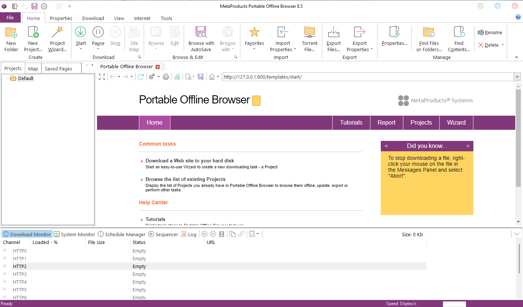The height and width of the screenshot is (307, 523).
Task: Go to Projects in page navigation bar
Action: coord(421,123)
